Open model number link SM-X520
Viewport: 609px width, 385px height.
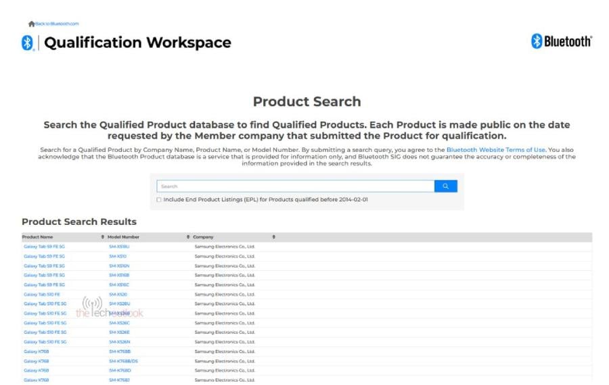point(118,294)
